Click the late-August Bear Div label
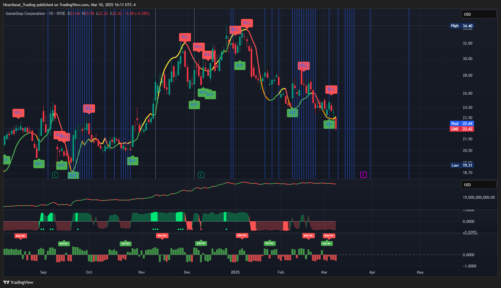The image size is (501, 288). click(x=21, y=236)
